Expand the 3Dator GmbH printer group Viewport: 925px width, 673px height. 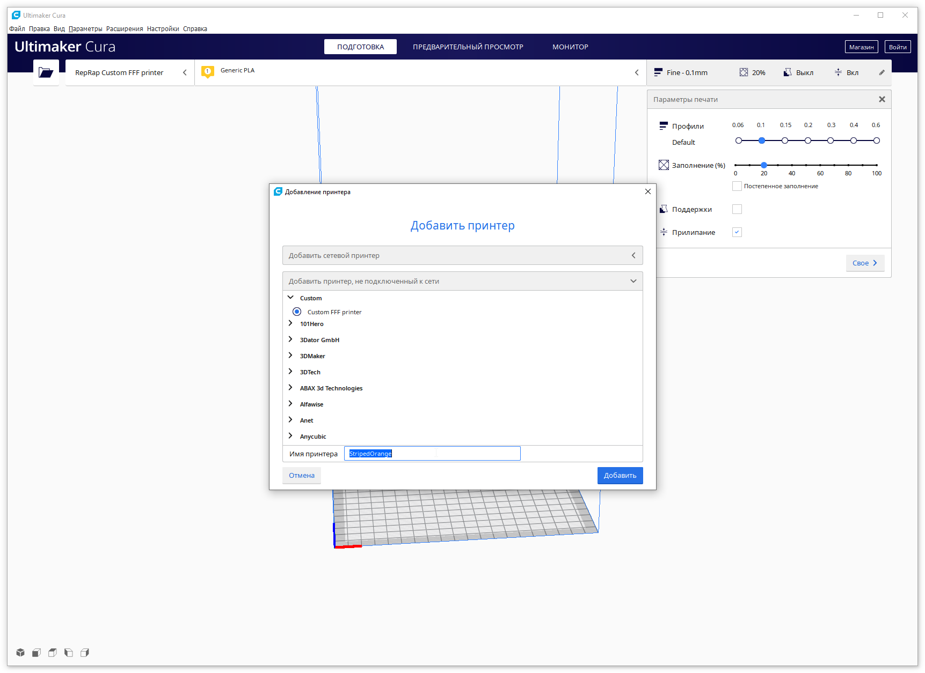click(x=290, y=339)
